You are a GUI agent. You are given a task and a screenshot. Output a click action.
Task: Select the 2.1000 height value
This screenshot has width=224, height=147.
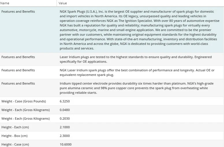click(x=65, y=127)
